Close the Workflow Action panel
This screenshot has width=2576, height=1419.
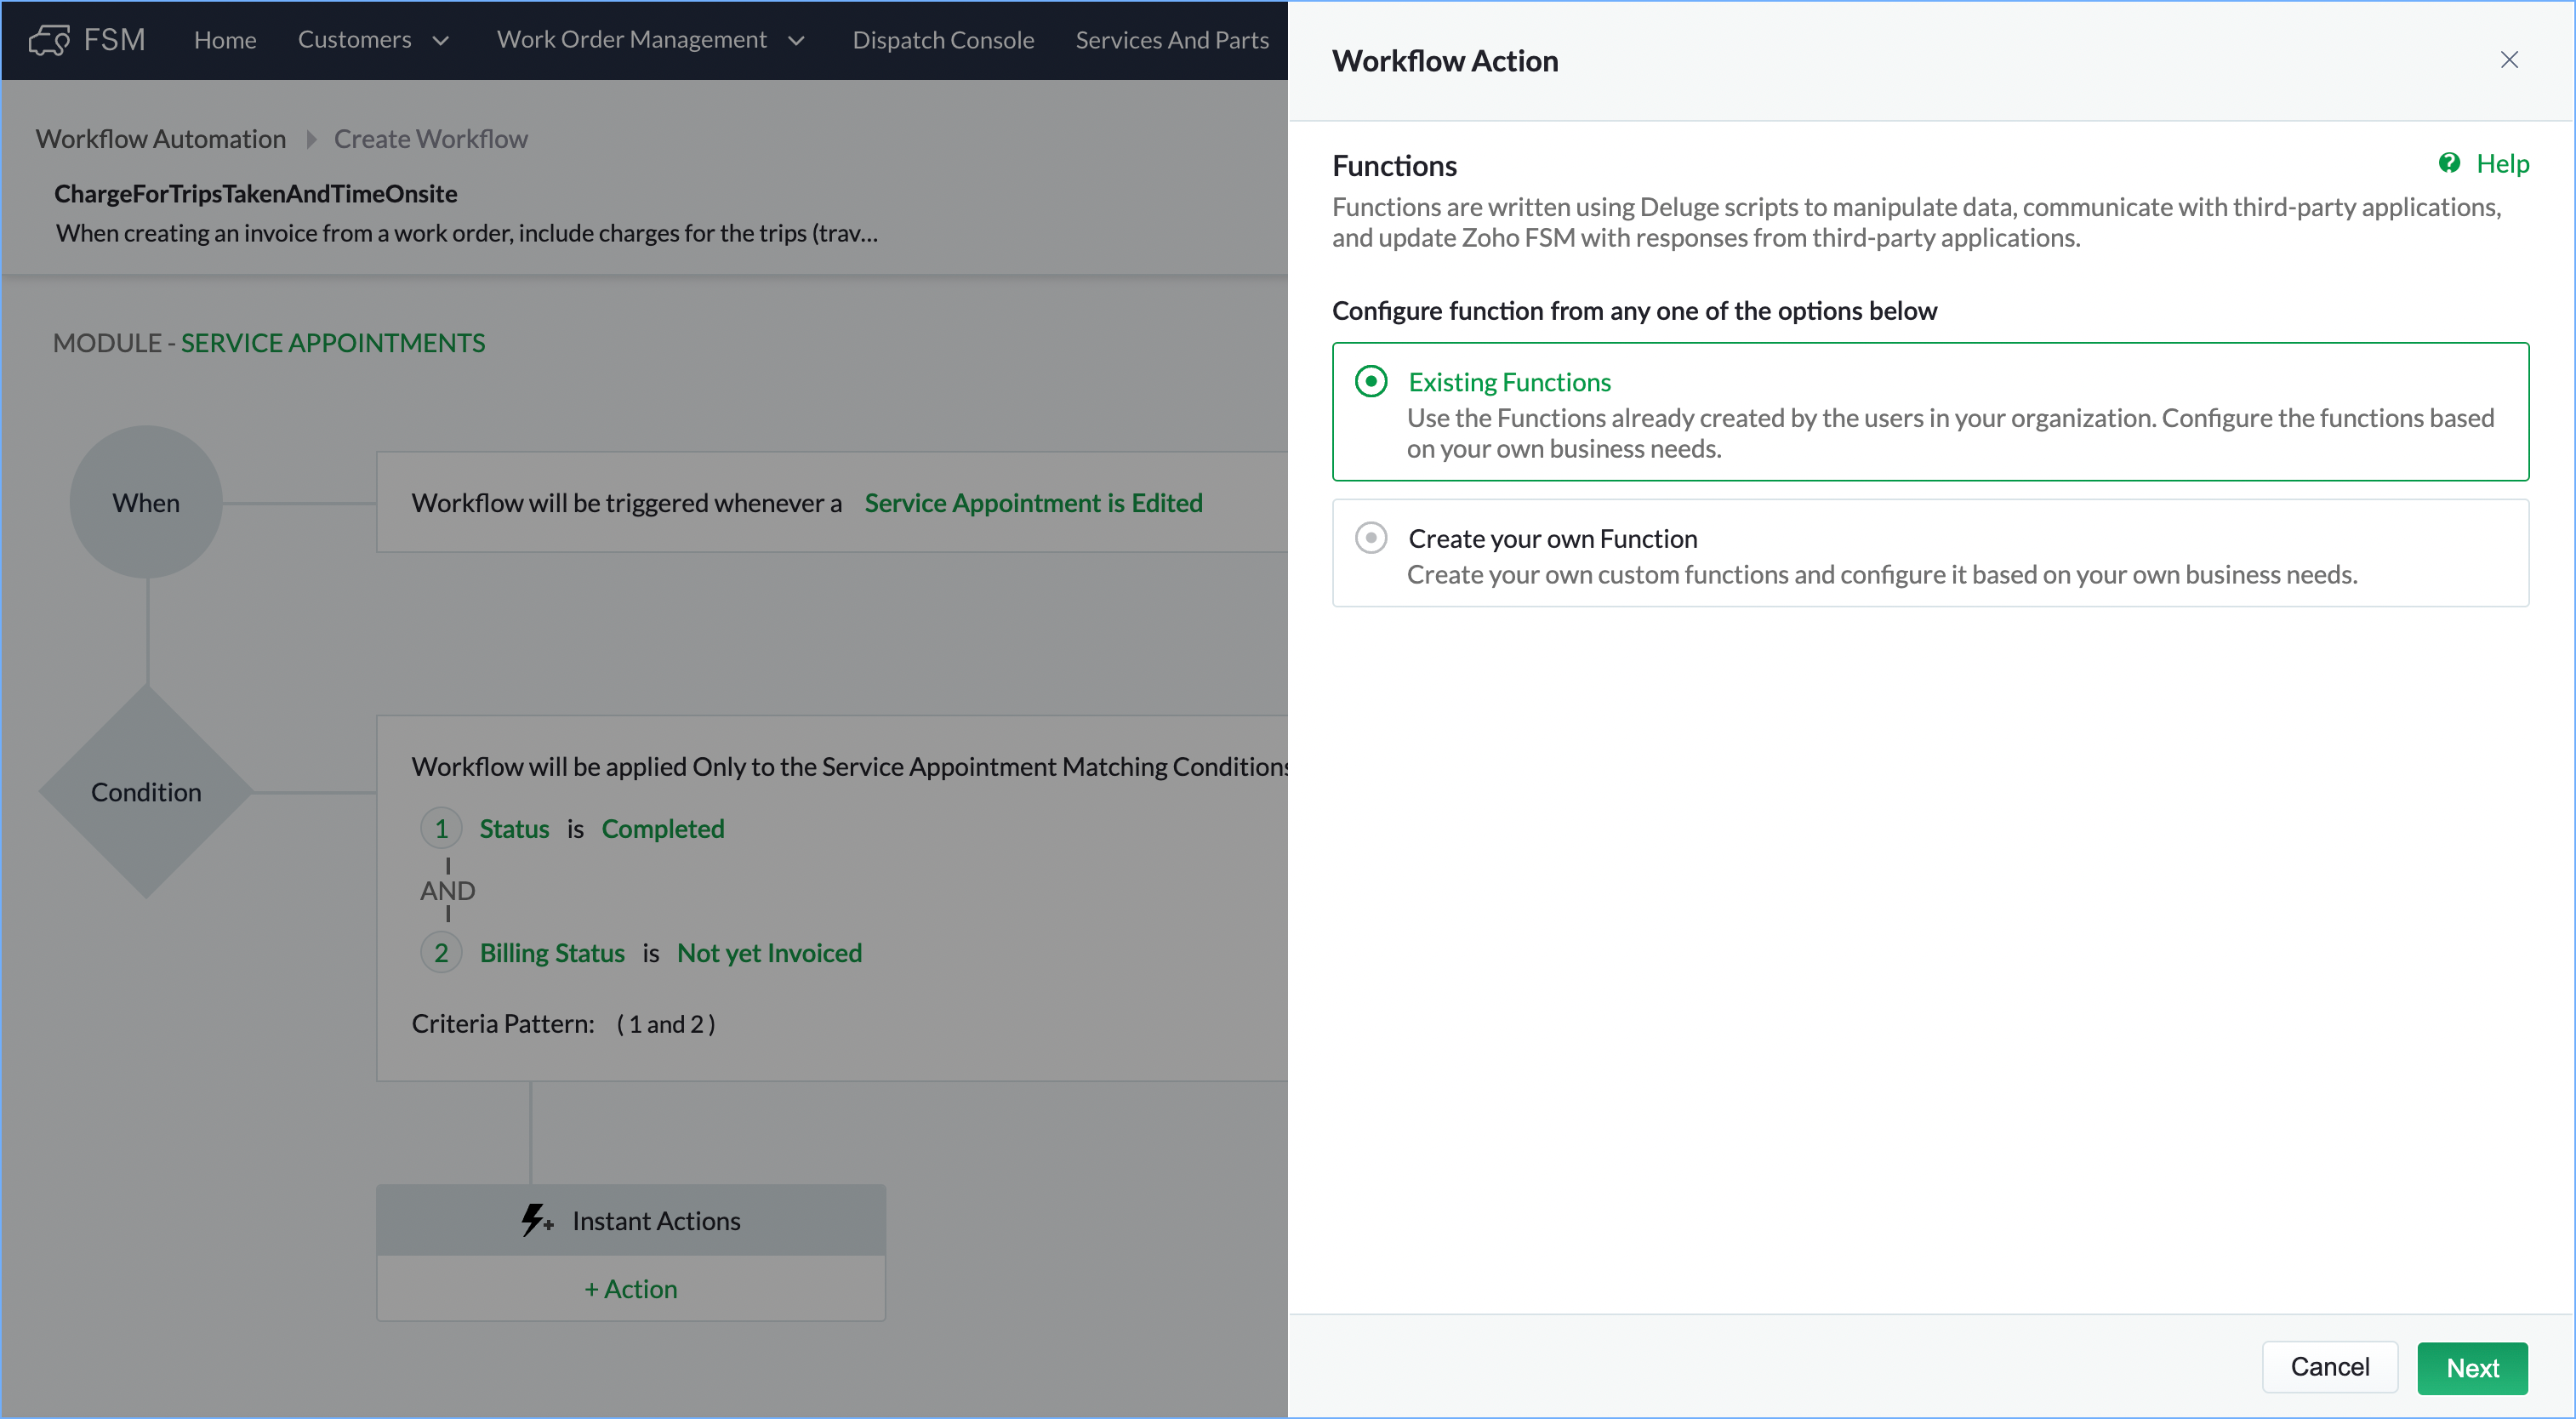[x=2508, y=60]
